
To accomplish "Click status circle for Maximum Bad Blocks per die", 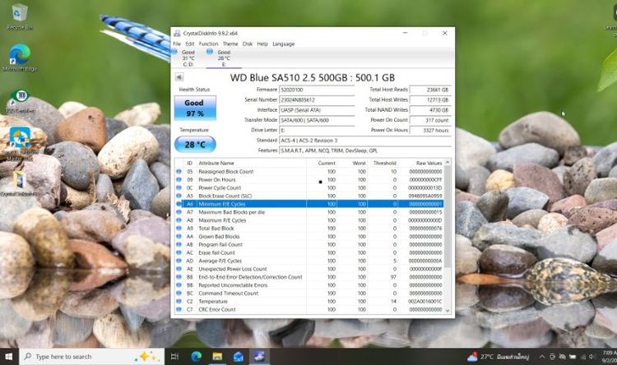I will click(x=179, y=212).
